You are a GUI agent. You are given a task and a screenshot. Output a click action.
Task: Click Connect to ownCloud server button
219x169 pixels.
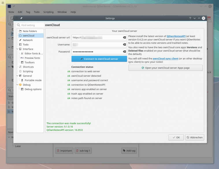point(99,59)
